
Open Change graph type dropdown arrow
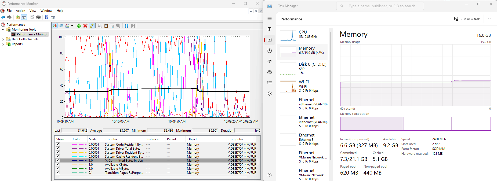[x=72, y=26]
